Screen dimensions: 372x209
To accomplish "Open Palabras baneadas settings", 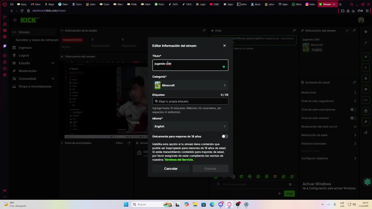I will click(x=329, y=143).
